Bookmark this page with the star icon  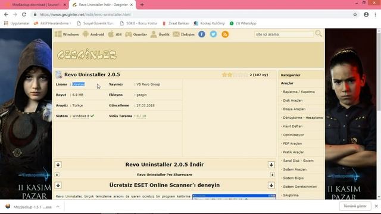pos(355,14)
